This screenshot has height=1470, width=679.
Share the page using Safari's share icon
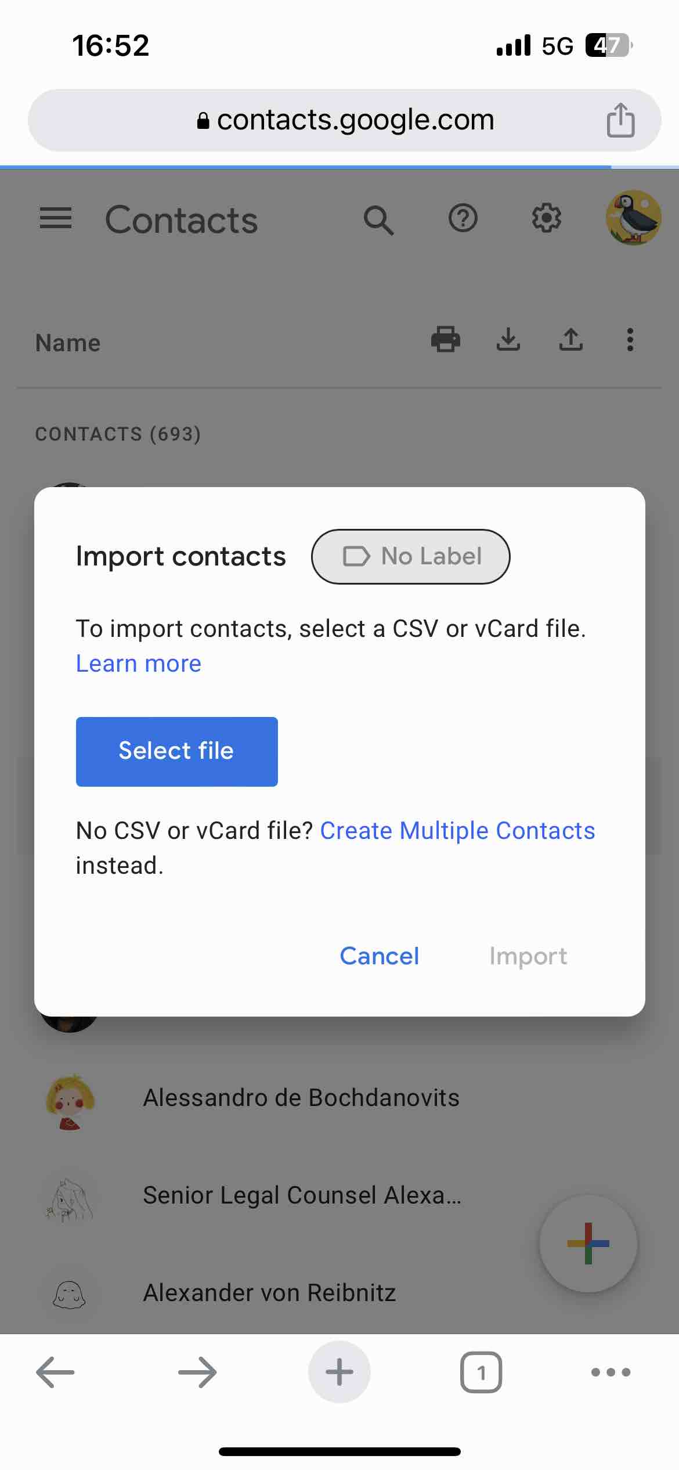tap(620, 120)
